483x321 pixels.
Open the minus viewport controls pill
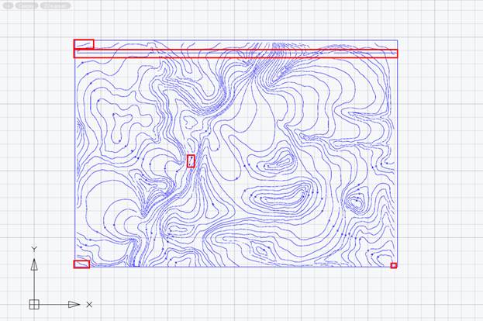click(x=7, y=5)
